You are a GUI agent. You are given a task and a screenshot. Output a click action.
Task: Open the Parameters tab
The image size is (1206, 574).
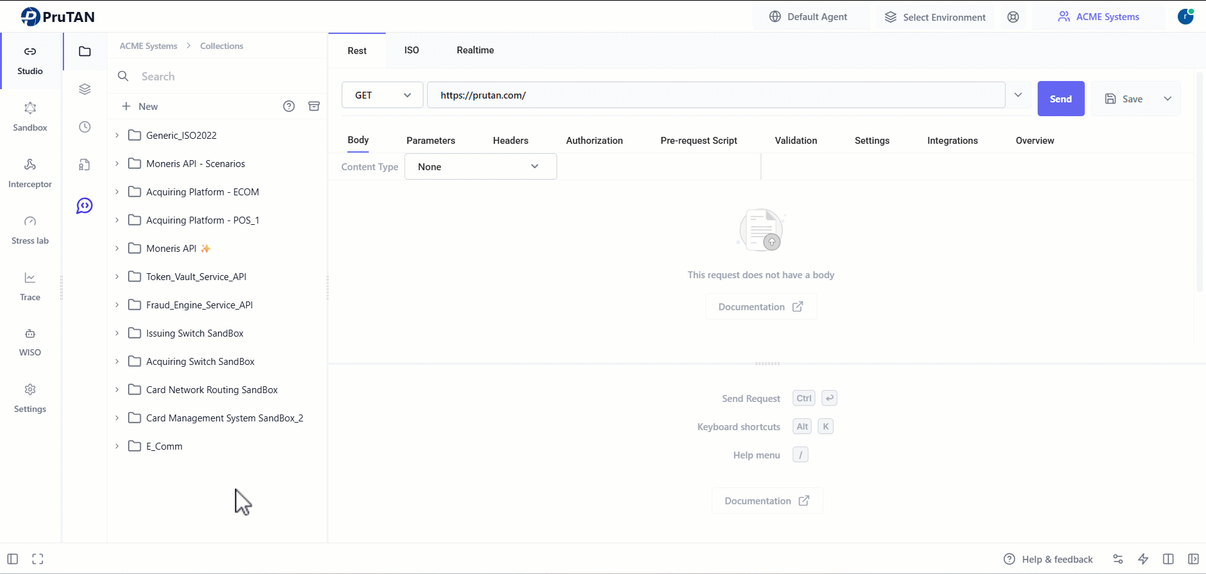click(x=431, y=141)
